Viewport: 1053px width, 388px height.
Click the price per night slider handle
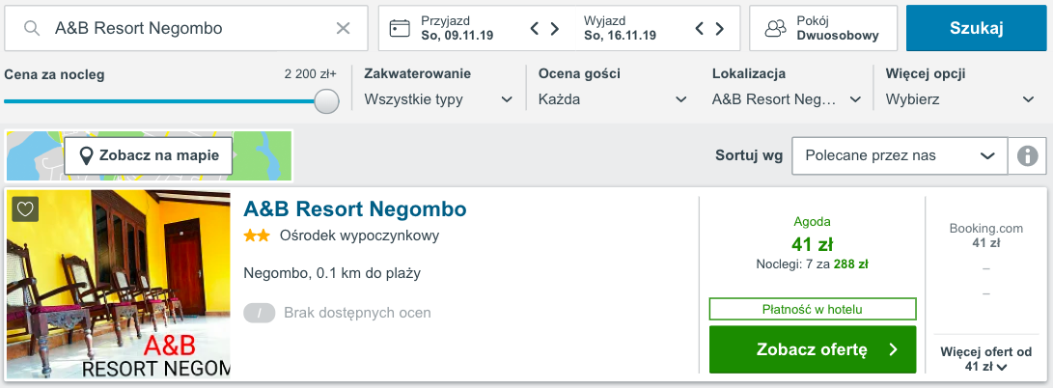[327, 100]
